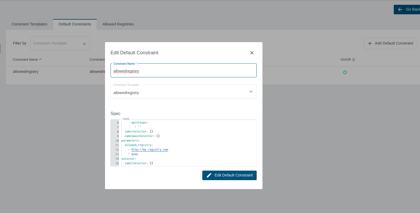420x213 pixels.
Task: Click the Add Default Constraint button
Action: [x=390, y=43]
